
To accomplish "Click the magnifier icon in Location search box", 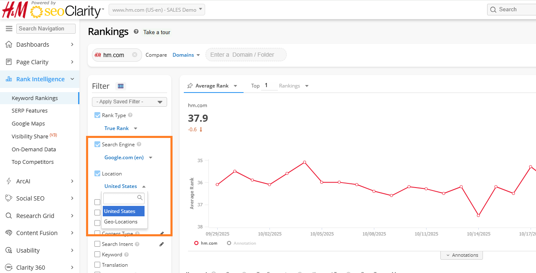I will [140, 198].
